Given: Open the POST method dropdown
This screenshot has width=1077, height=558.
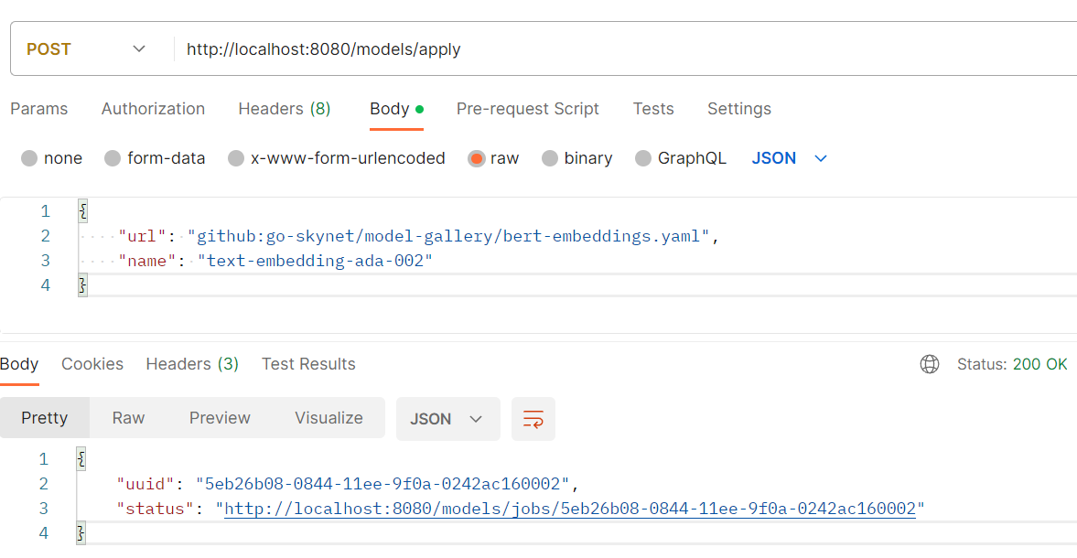Looking at the screenshot, I should [x=86, y=49].
